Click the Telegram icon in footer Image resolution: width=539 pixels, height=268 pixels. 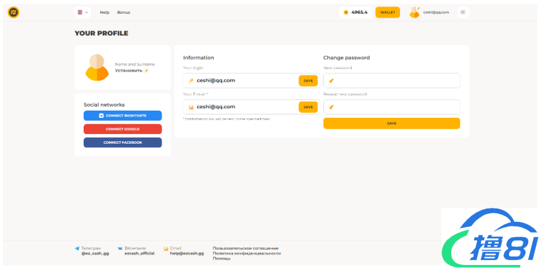pyautogui.click(x=77, y=248)
